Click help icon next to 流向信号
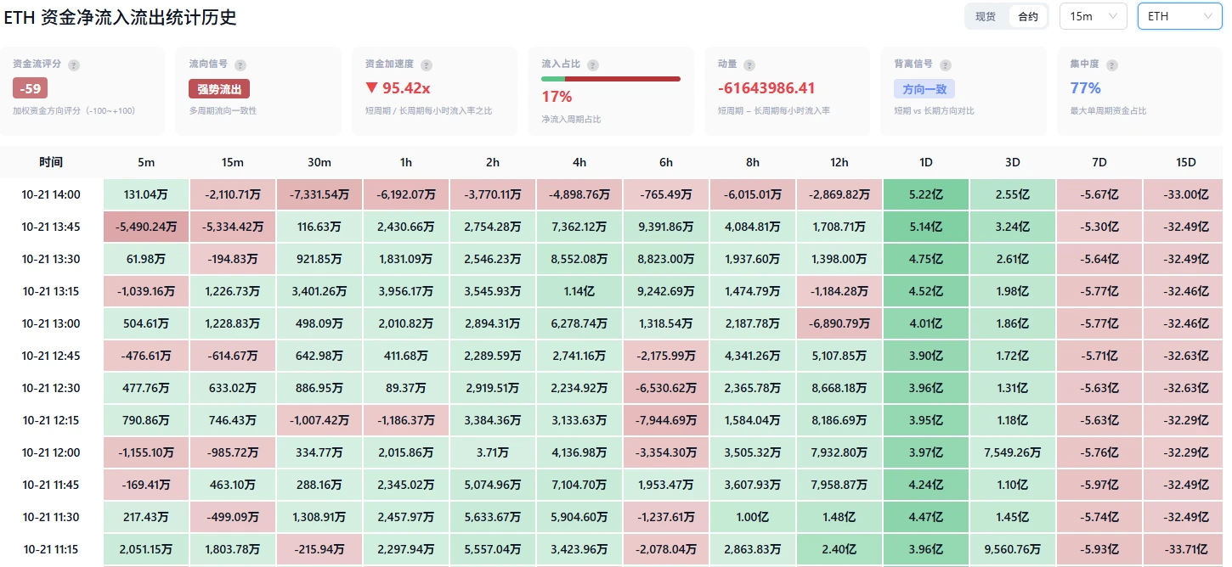The width and height of the screenshot is (1232, 567). tap(240, 65)
